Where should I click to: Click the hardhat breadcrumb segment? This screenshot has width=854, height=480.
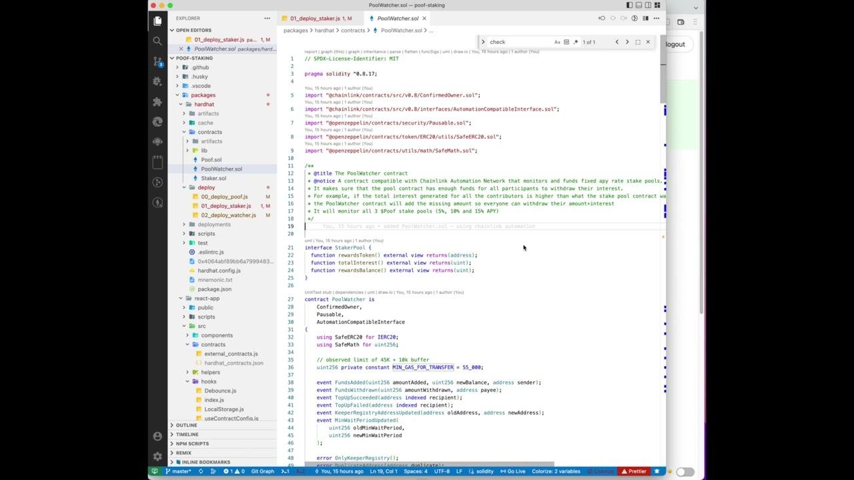pyautogui.click(x=324, y=31)
